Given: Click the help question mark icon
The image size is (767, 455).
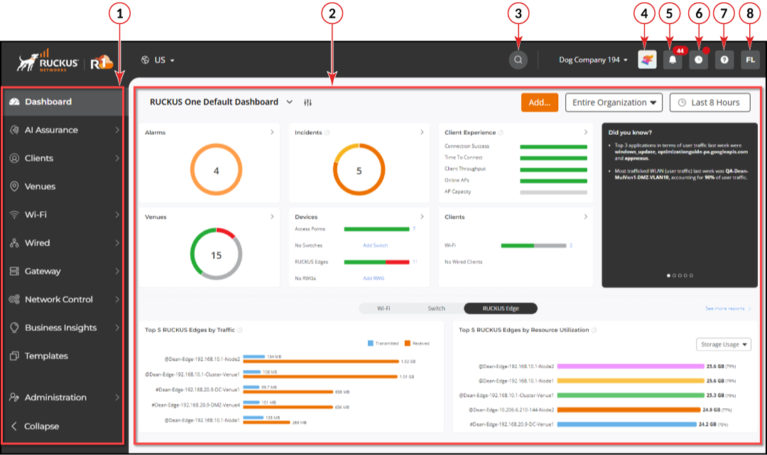Looking at the screenshot, I should [x=724, y=60].
